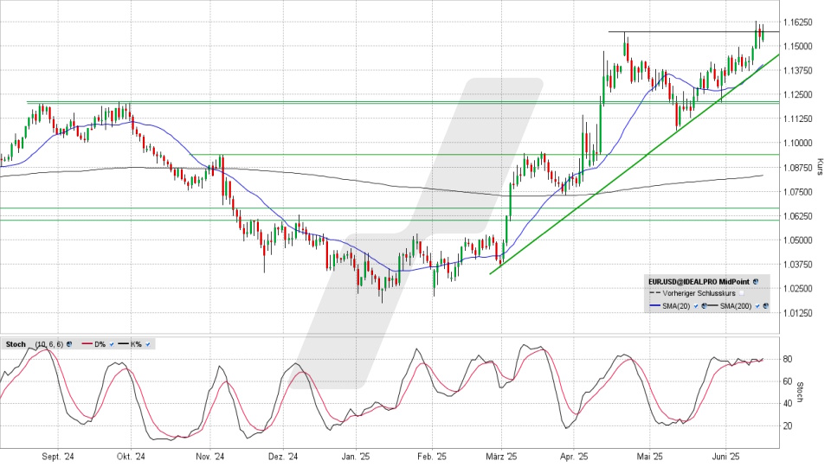Click the red D% line sample
The width and height of the screenshot is (831, 467).
(87, 343)
